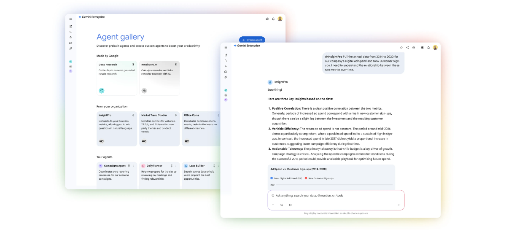Toggle pin on Deep Research card
Screen dimensions: 506x232
coord(133,65)
